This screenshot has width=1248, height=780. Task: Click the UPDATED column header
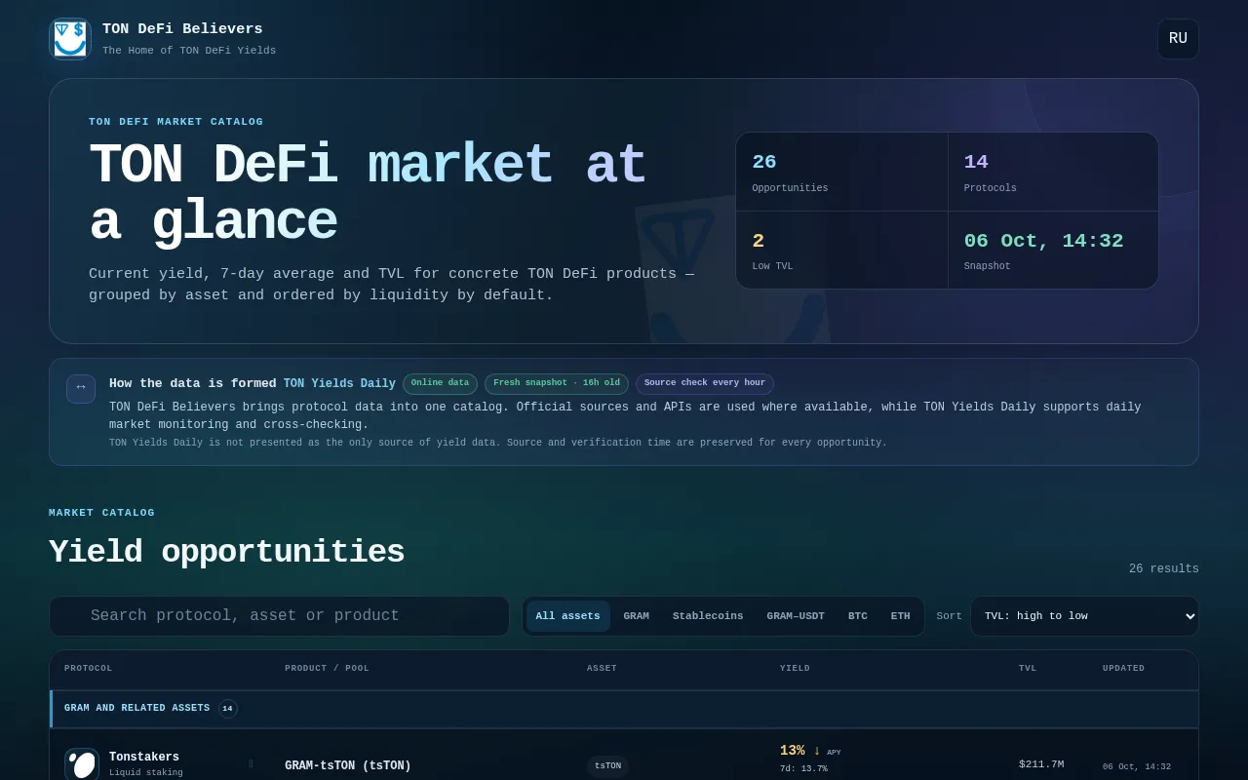point(1124,669)
